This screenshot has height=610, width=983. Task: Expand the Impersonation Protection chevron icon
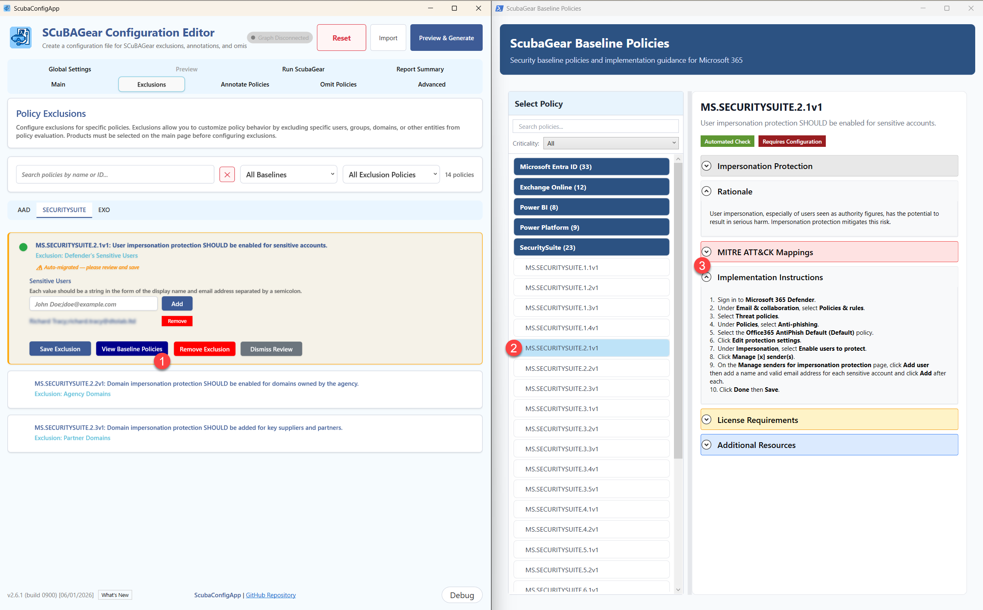(x=706, y=166)
